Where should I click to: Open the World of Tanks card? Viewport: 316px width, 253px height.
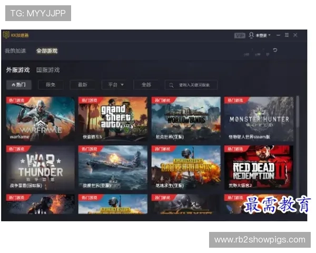click(x=186, y=119)
